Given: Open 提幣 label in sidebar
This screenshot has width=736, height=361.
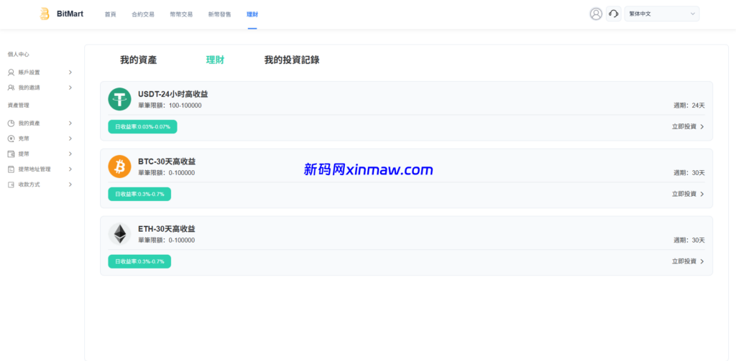Looking at the screenshot, I should coord(24,154).
